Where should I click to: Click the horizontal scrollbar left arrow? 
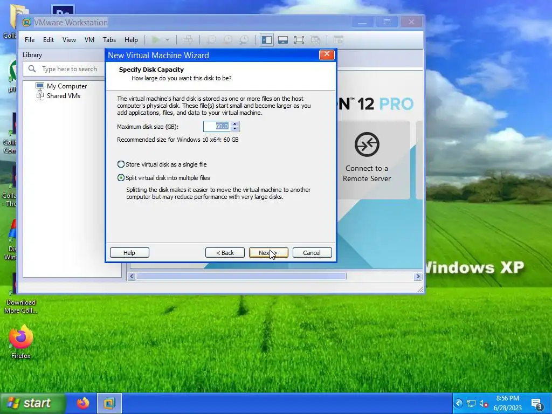(132, 277)
